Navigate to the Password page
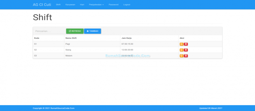 (114, 5)
